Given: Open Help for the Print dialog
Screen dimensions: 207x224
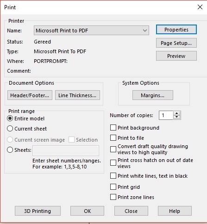Looking at the screenshot, I should [x=175, y=211].
